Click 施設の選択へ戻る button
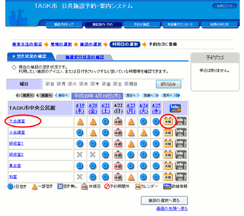244x216 pixels. coord(164,200)
